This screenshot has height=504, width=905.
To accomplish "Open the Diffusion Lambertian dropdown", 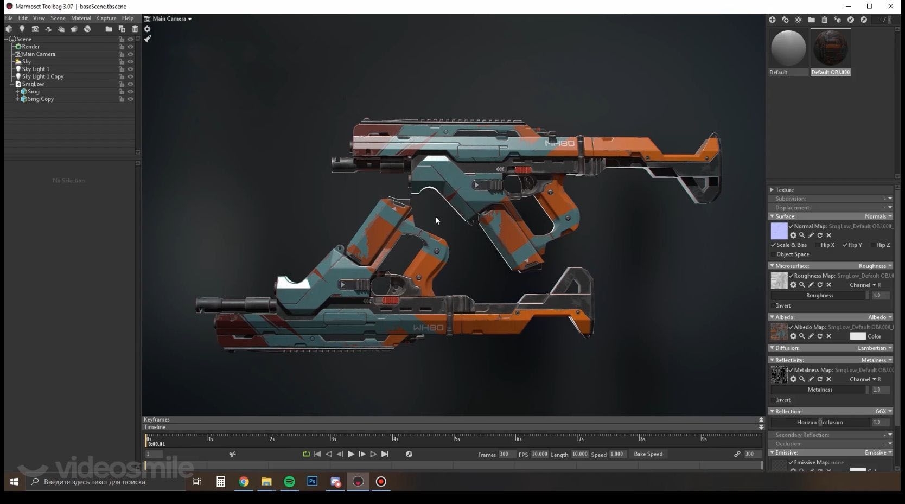I will tap(875, 348).
